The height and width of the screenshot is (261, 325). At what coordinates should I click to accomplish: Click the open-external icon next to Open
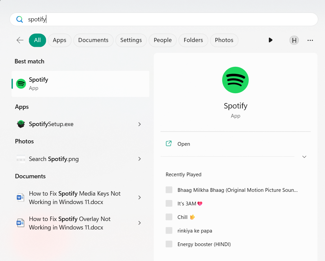tap(169, 144)
